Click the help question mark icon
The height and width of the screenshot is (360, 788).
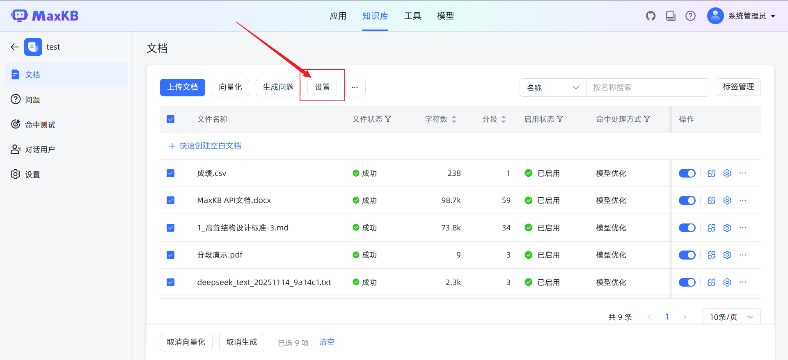690,16
